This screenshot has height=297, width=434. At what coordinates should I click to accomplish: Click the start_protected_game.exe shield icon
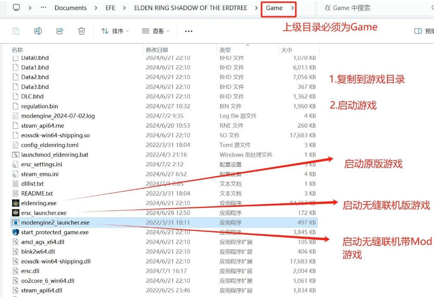[15, 232]
